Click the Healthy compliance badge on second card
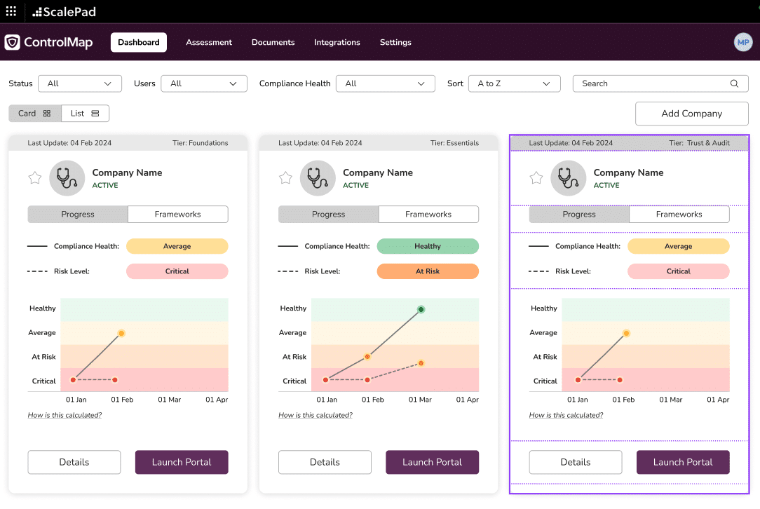This screenshot has width=760, height=509. click(x=428, y=246)
